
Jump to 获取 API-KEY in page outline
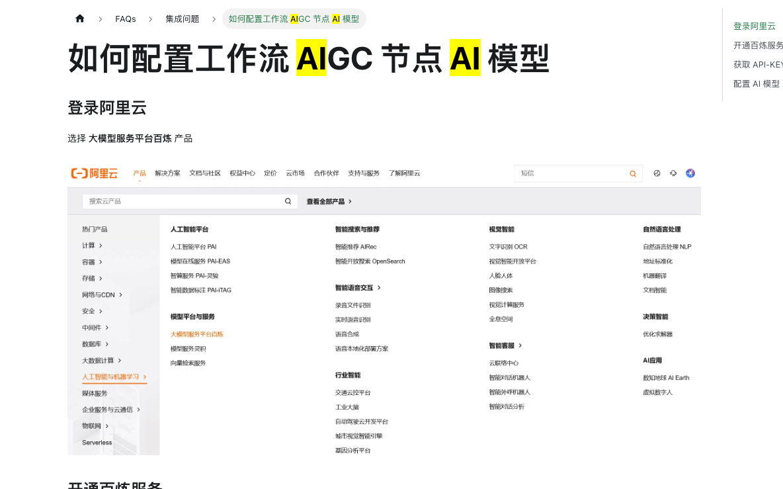(x=757, y=64)
